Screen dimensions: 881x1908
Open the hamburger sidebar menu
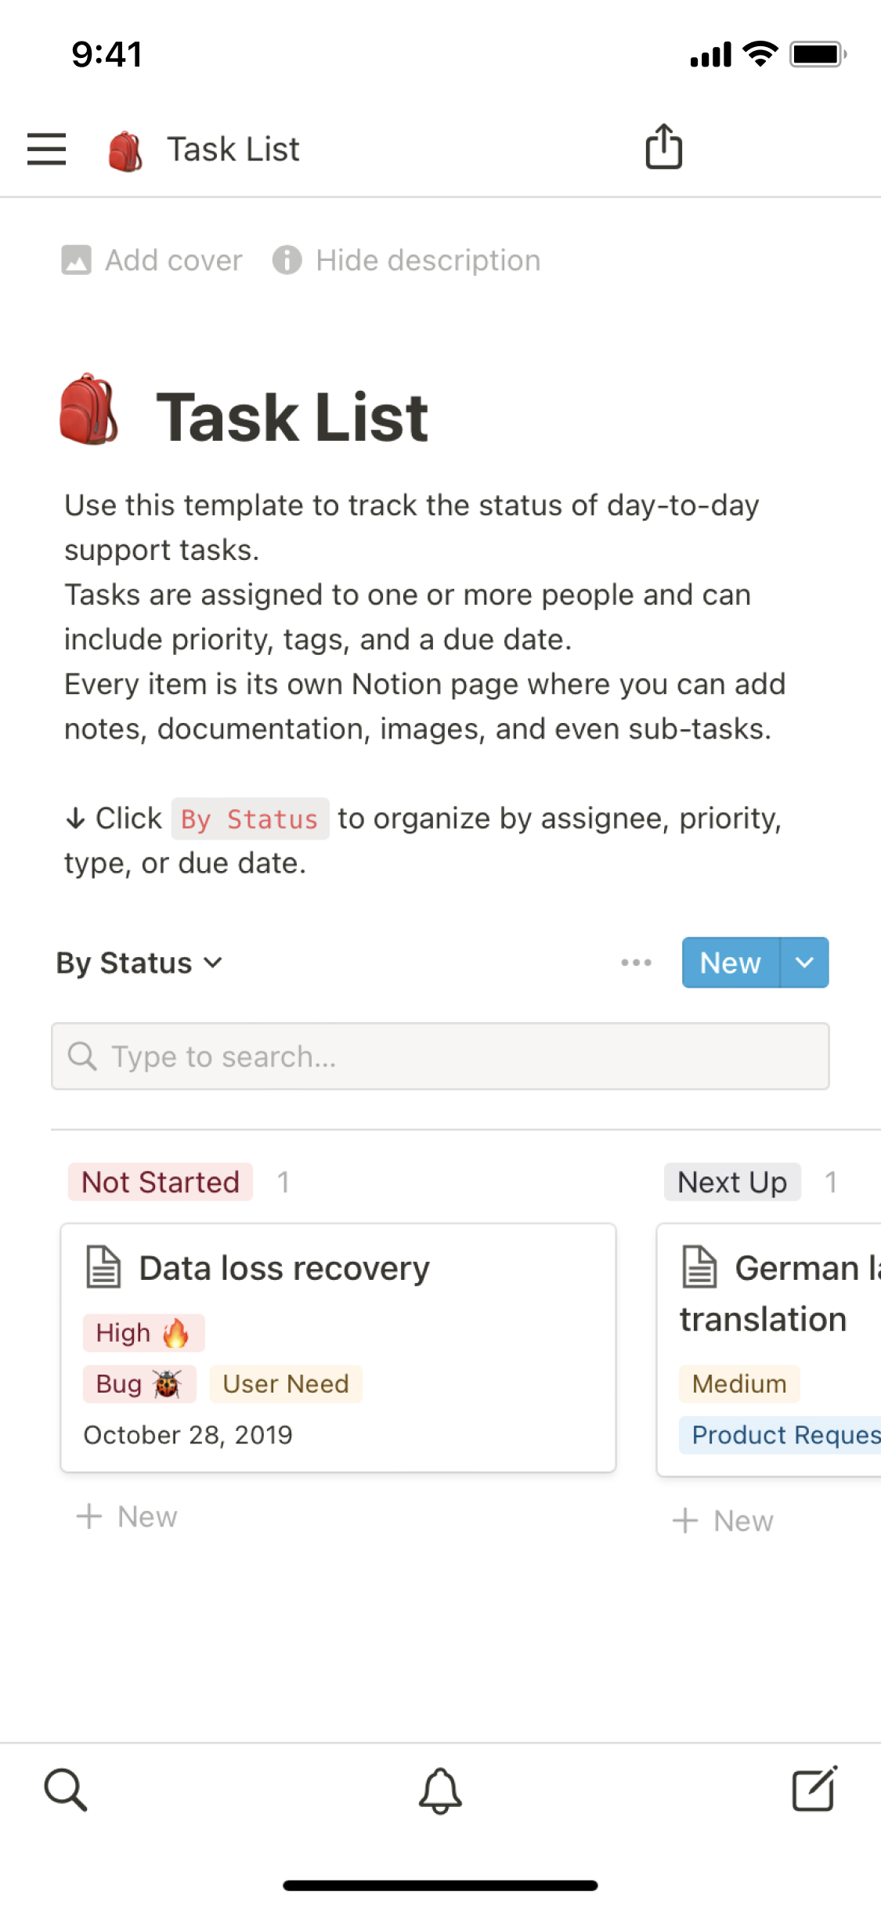pos(46,149)
